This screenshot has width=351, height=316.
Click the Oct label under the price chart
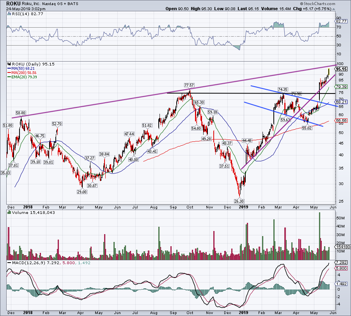tap(190, 207)
